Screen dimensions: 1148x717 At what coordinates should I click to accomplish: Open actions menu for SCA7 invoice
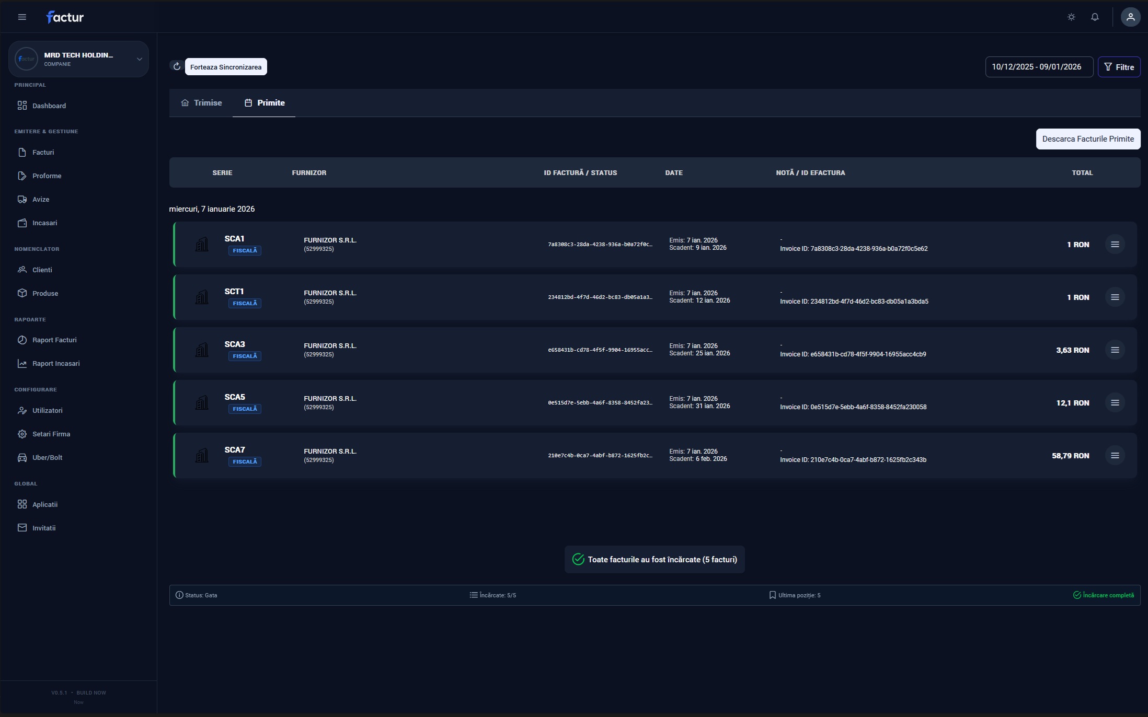1115,456
